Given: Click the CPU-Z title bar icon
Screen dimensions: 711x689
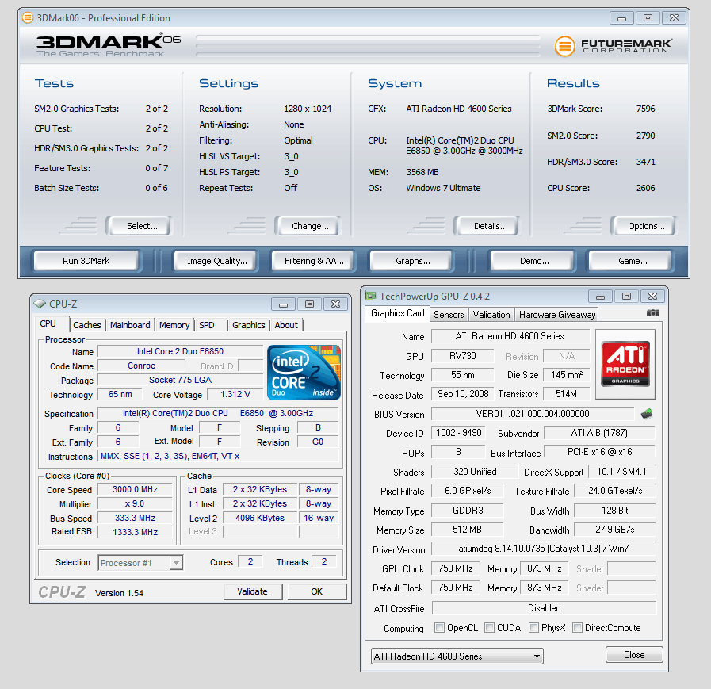Looking at the screenshot, I should tap(40, 304).
